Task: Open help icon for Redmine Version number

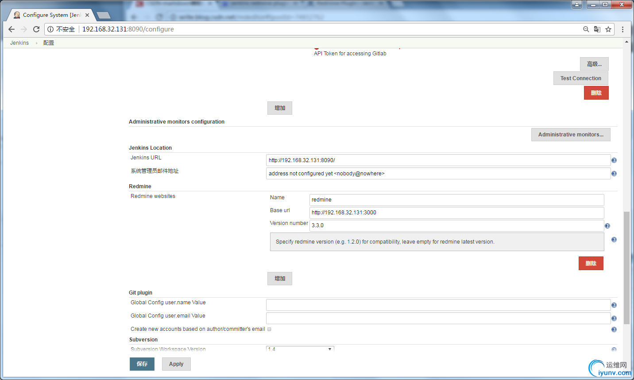Action: click(607, 226)
